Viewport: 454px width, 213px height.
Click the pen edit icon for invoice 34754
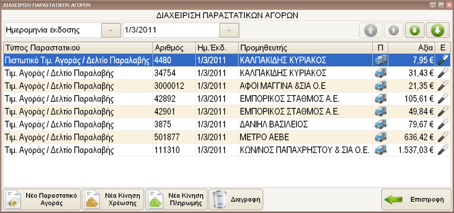point(443,73)
